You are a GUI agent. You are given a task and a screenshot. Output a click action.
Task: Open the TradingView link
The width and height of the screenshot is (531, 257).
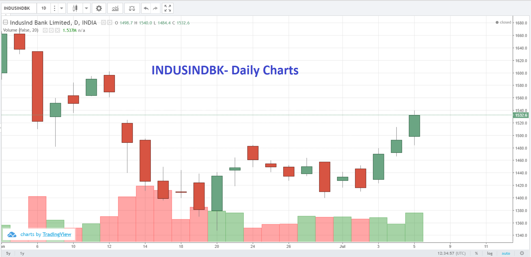[57, 234]
